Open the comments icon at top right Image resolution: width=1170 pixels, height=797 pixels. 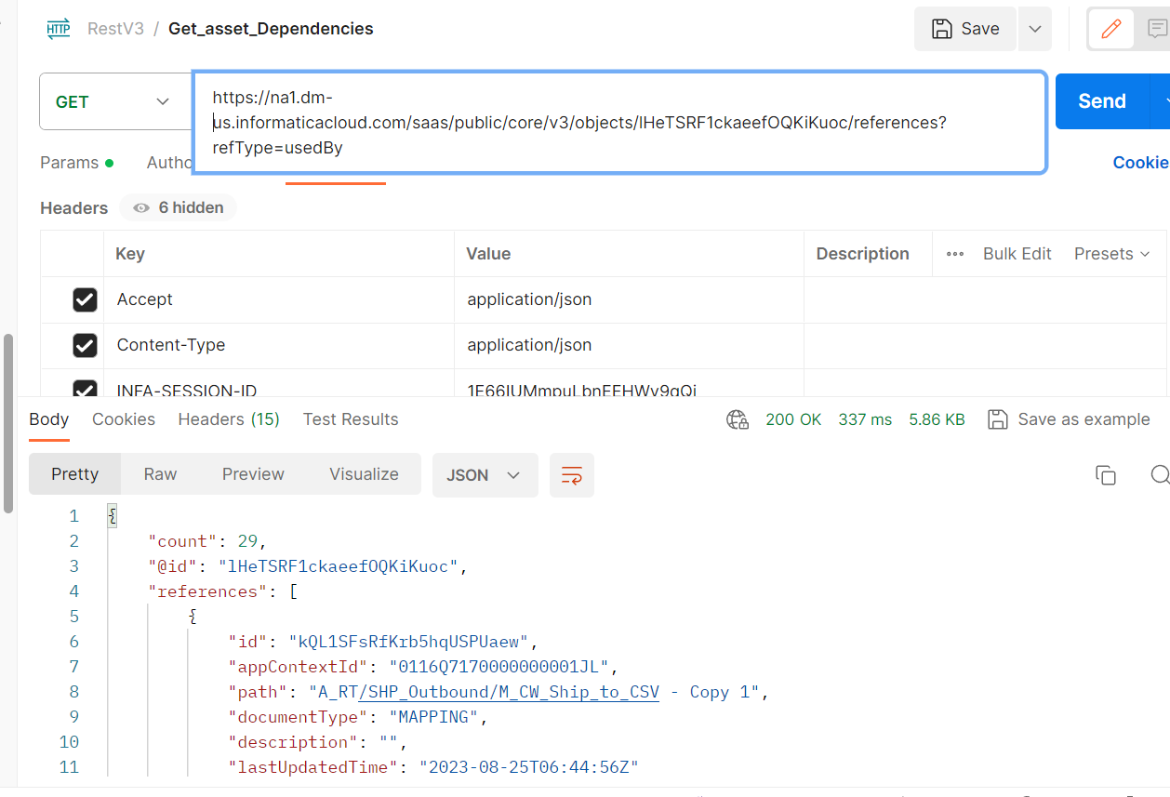[1157, 29]
